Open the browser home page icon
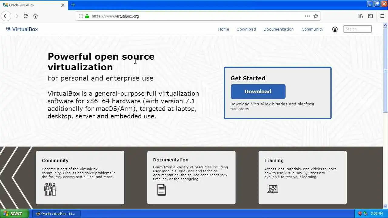388x218 pixels. tap(35, 16)
